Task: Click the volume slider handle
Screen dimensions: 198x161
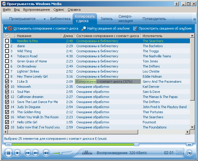Action: [x=60, y=153]
